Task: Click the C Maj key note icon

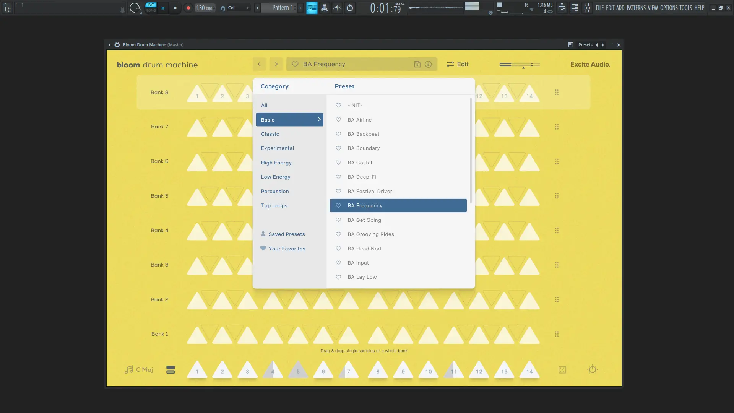Action: [129, 370]
